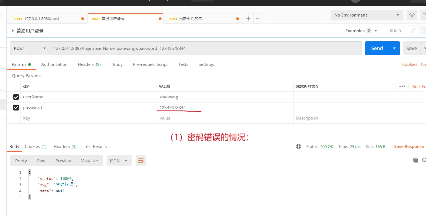Viewport: 426px width, 216px height.
Task: Open the JSON format dropdown
Action: 119,161
